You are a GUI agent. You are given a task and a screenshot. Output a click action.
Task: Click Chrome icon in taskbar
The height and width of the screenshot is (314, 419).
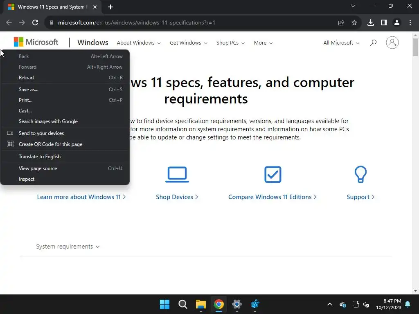[x=219, y=304]
